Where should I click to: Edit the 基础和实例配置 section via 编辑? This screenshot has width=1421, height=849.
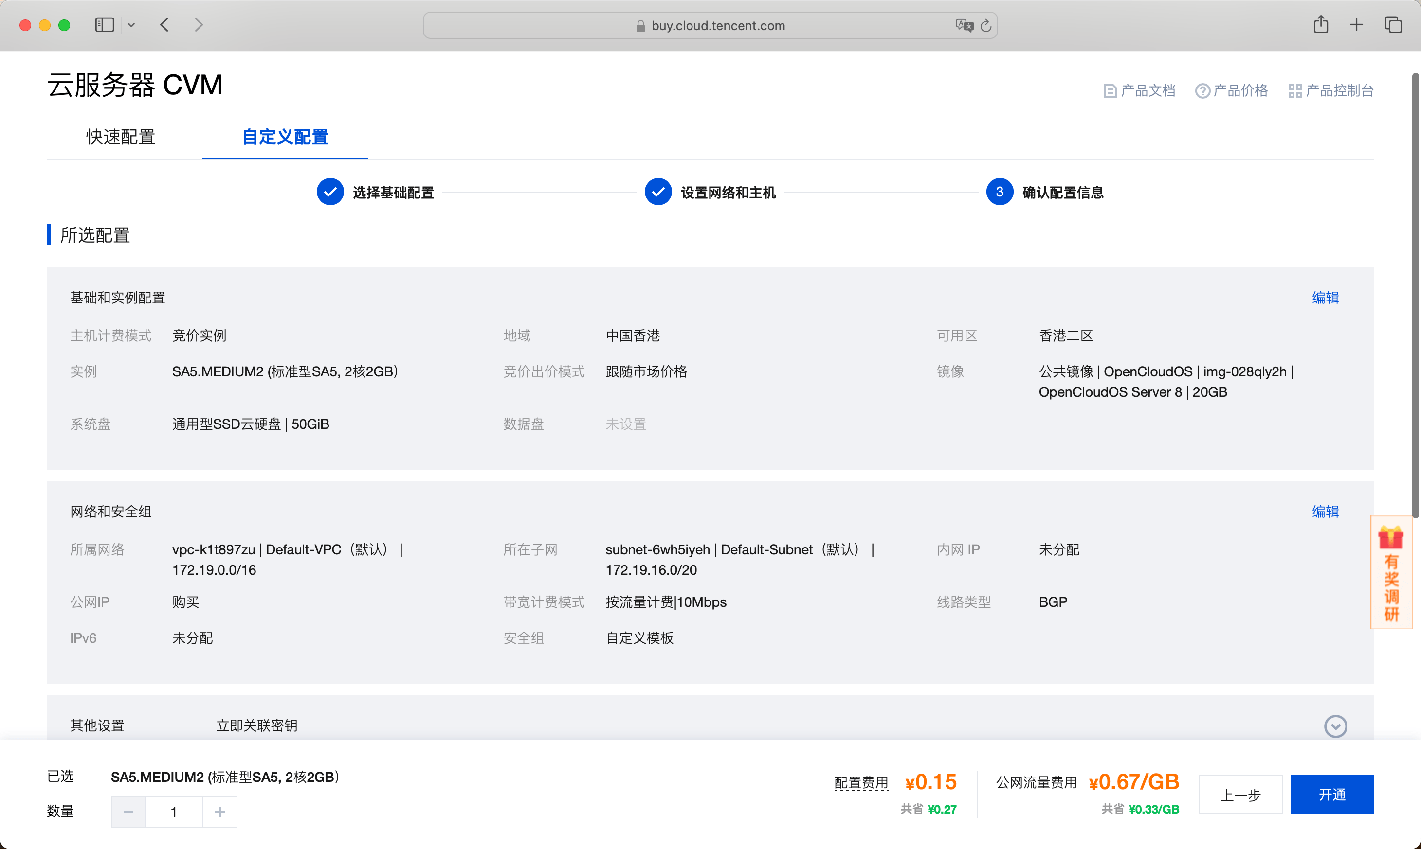click(1326, 298)
